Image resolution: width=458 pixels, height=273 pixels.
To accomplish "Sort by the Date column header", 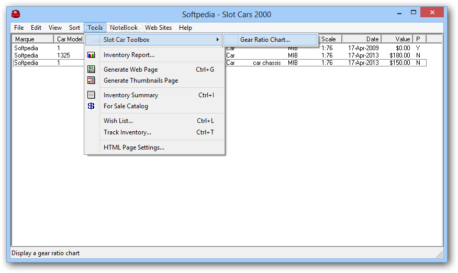I will click(362, 39).
